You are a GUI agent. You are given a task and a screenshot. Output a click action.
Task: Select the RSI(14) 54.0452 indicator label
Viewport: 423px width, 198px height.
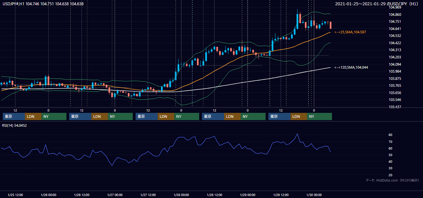click(15, 125)
